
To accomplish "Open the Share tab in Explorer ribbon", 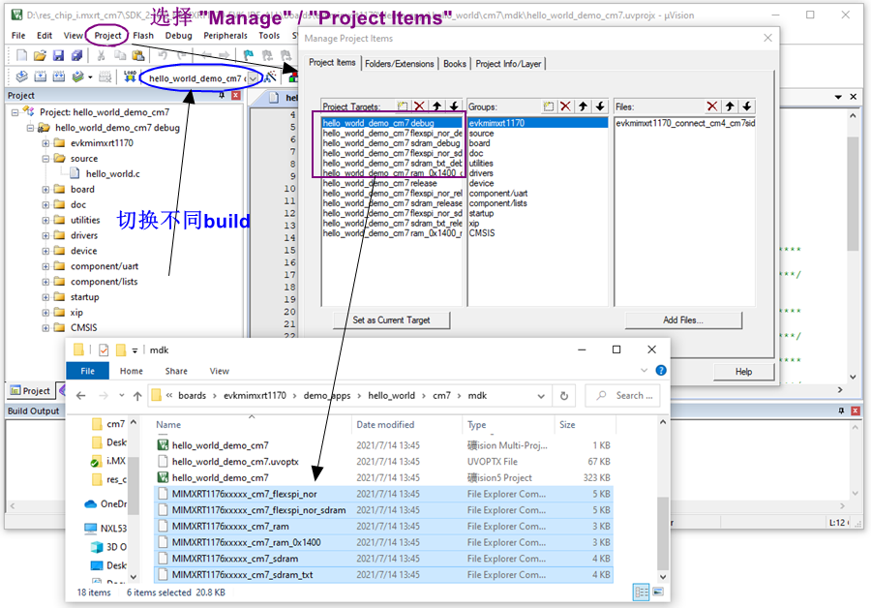I will [176, 371].
